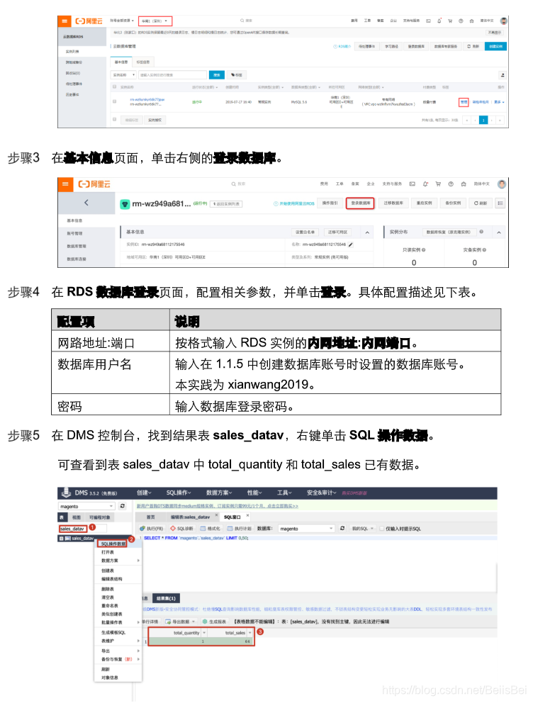Screen dimensions: 533x703
Task: Open the 导出数据 dropdown
Action: pyautogui.click(x=180, y=622)
